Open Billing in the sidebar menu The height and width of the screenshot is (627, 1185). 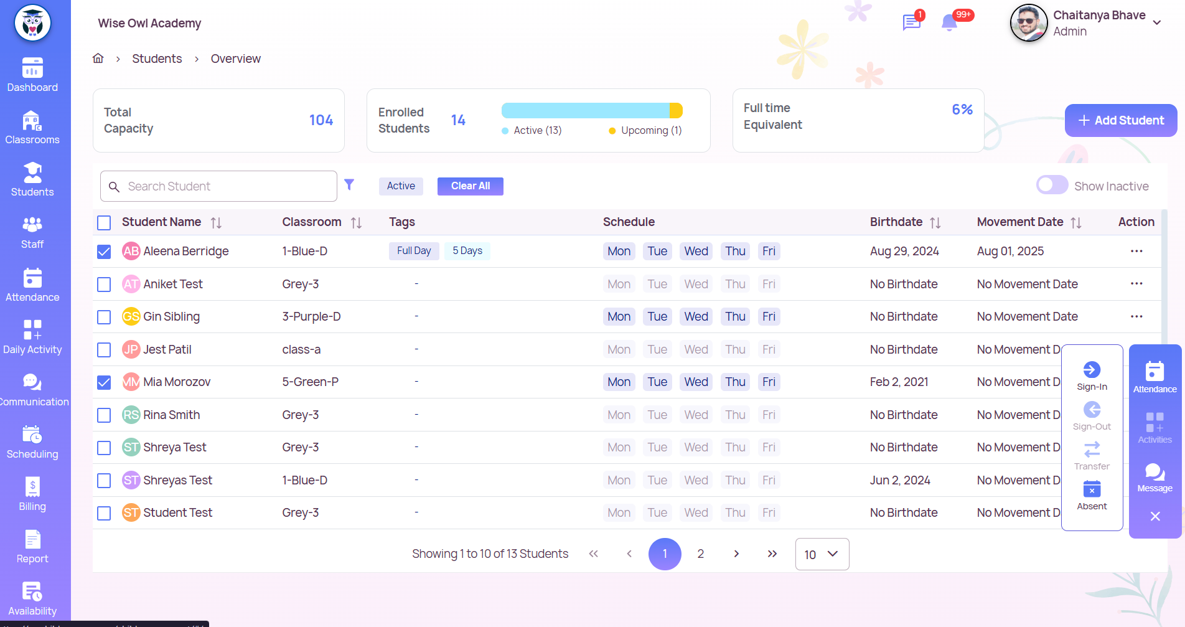(x=32, y=494)
